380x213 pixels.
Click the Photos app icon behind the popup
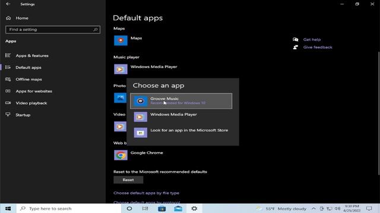pyautogui.click(x=120, y=98)
